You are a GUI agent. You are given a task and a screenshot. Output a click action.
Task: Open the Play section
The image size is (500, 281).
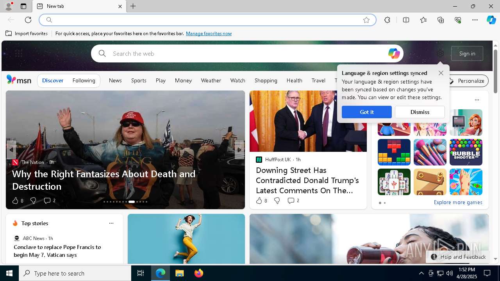pyautogui.click(x=161, y=80)
